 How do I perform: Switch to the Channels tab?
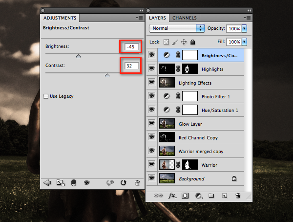click(185, 18)
